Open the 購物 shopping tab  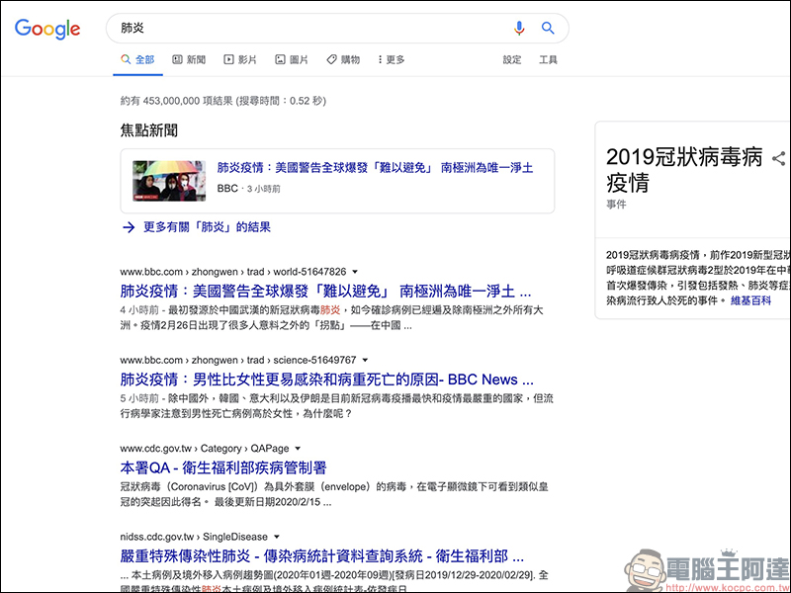point(343,60)
